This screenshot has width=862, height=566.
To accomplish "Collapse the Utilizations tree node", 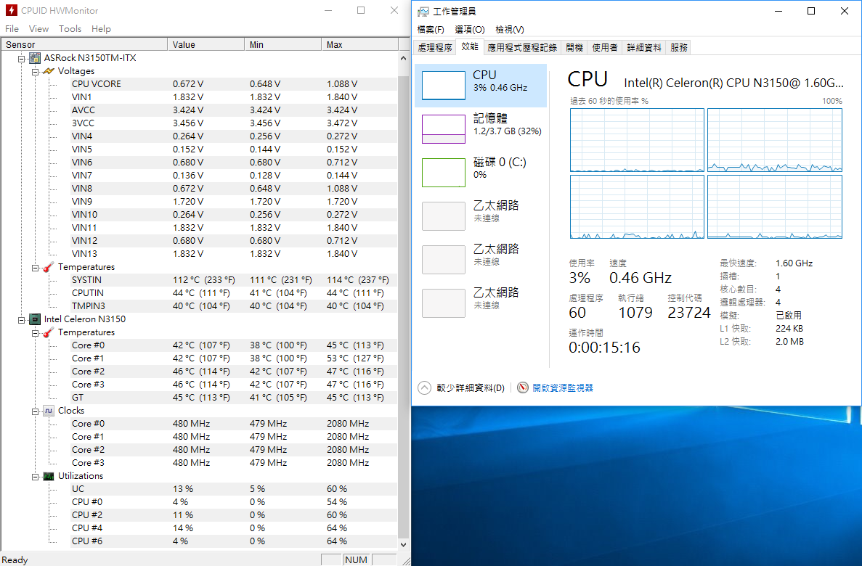I will [x=35, y=477].
